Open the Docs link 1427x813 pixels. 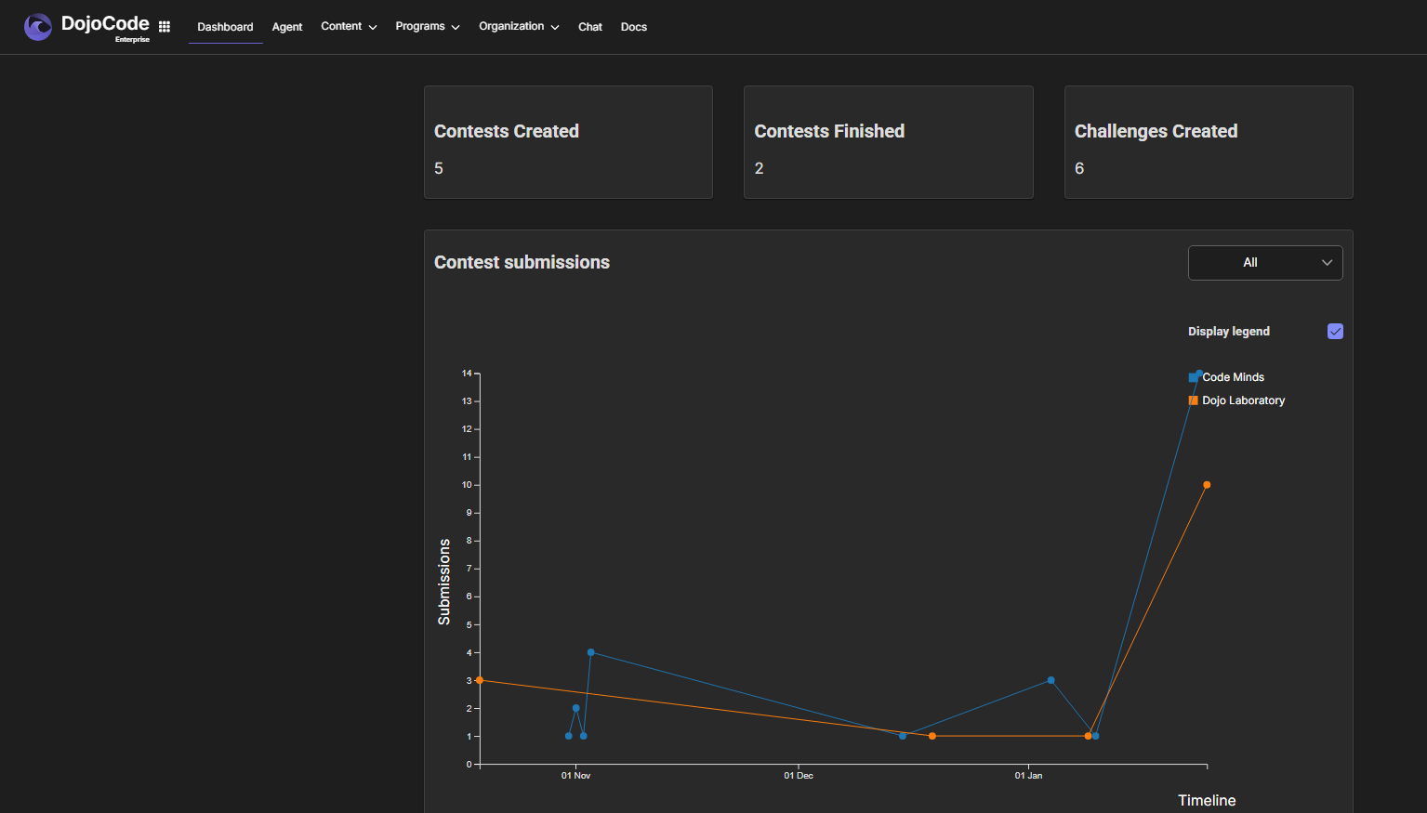coord(634,27)
